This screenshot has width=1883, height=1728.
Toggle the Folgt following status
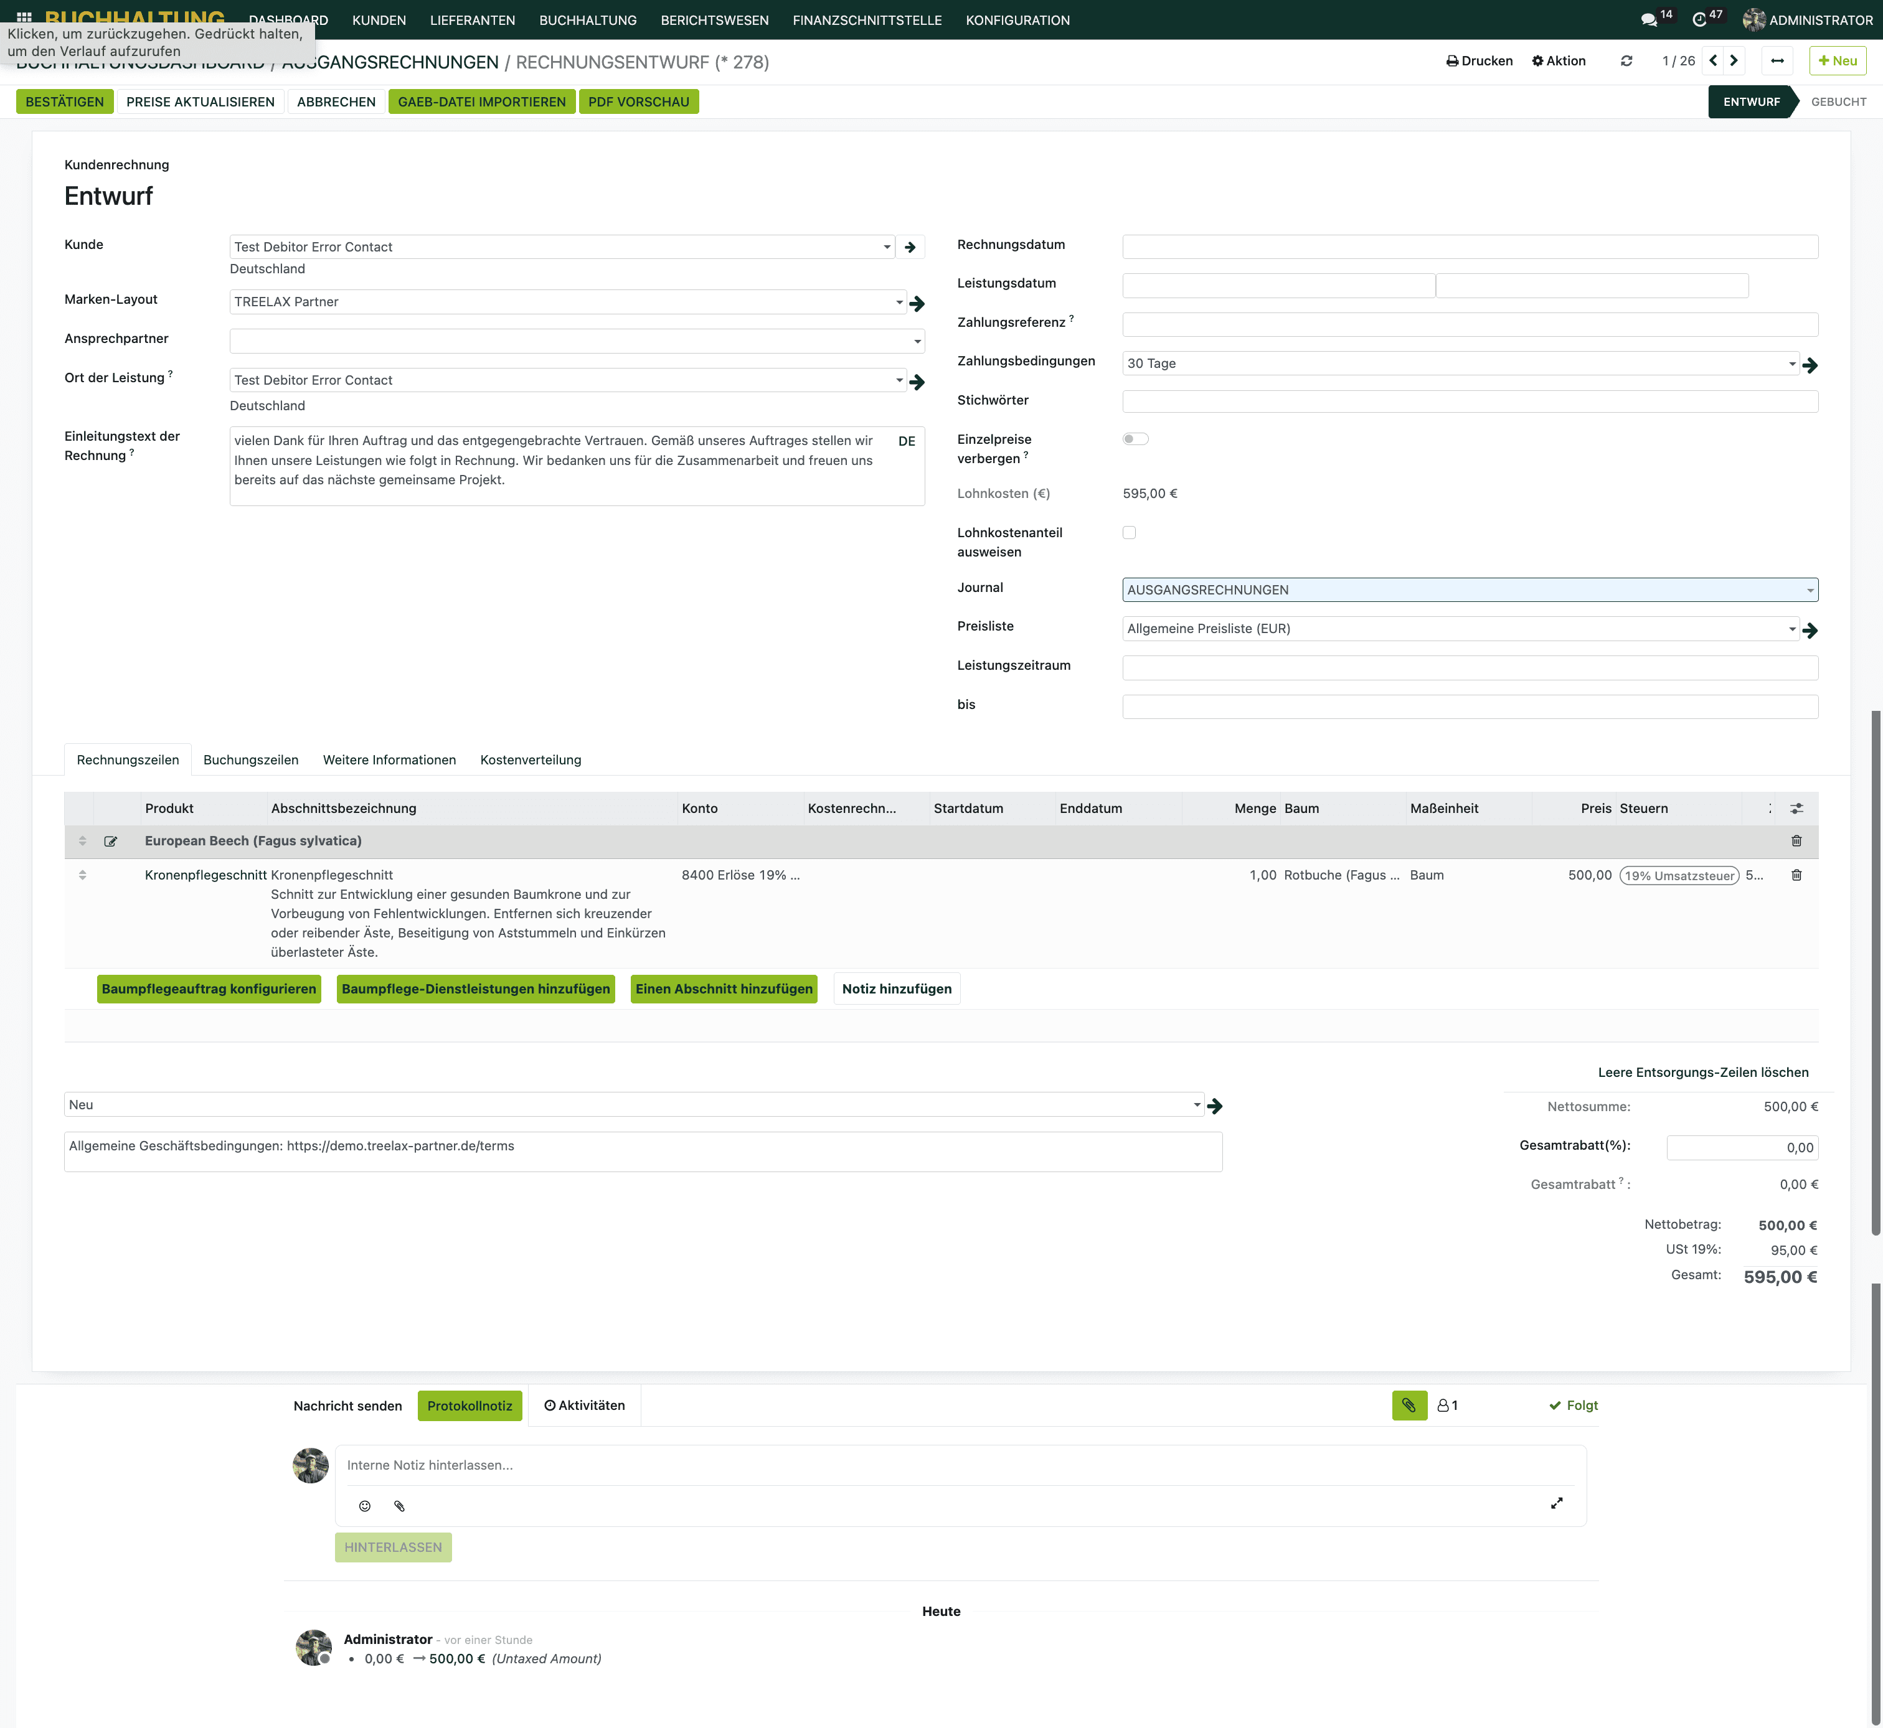[1574, 1406]
